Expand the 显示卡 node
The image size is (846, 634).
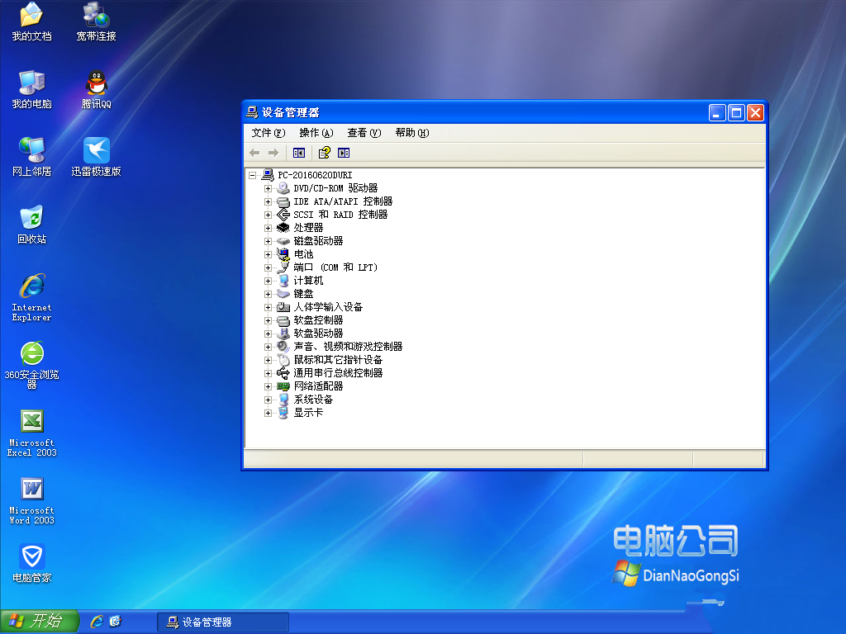click(268, 413)
